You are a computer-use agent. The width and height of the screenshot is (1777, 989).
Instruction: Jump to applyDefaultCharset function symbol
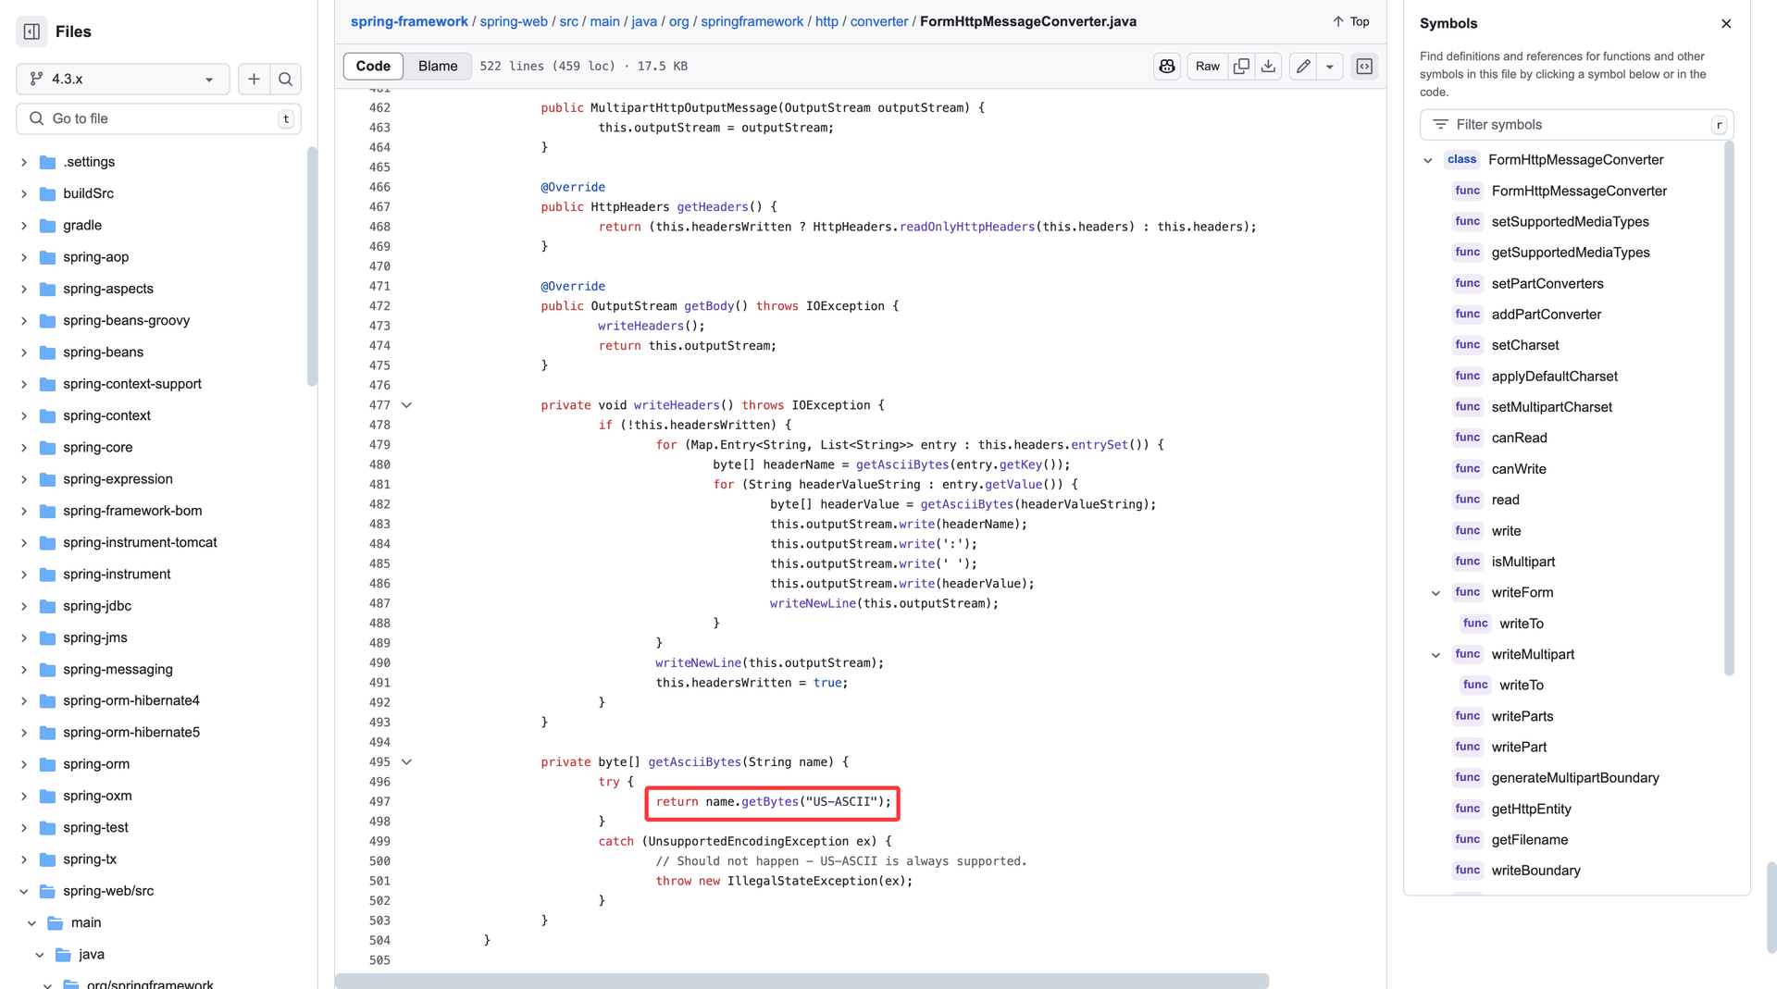[1554, 376]
